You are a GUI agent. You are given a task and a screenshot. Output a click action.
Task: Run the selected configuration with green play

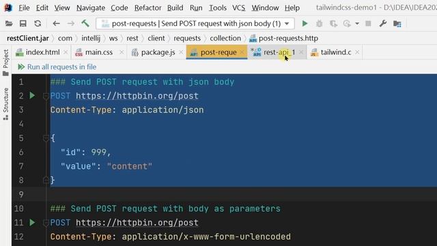pyautogui.click(x=305, y=24)
